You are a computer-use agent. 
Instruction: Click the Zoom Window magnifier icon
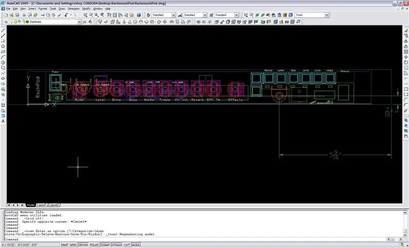click(x=97, y=15)
